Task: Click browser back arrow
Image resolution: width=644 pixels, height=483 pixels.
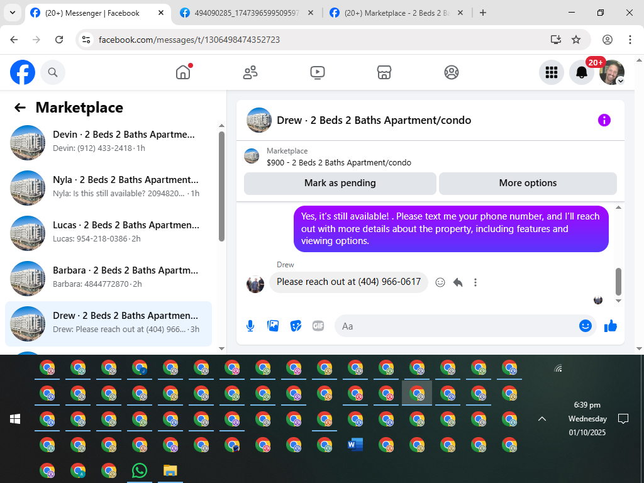Action: (14, 40)
